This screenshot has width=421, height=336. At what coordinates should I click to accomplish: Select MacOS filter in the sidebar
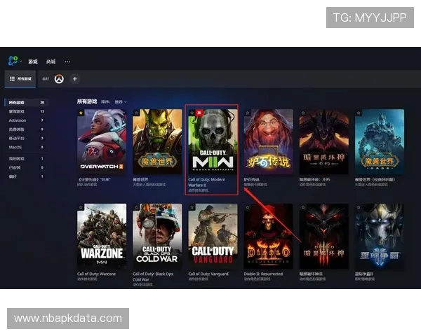(x=15, y=147)
